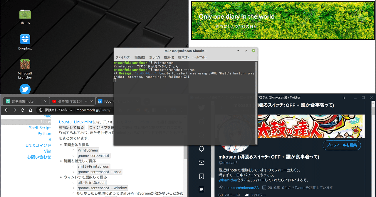
Task: Click the shift+PrintScreen code text
Action: coord(93,167)
